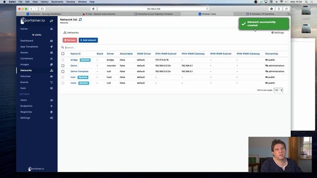Click in the network Search field
This screenshot has height=178, width=317.
pos(174,47)
